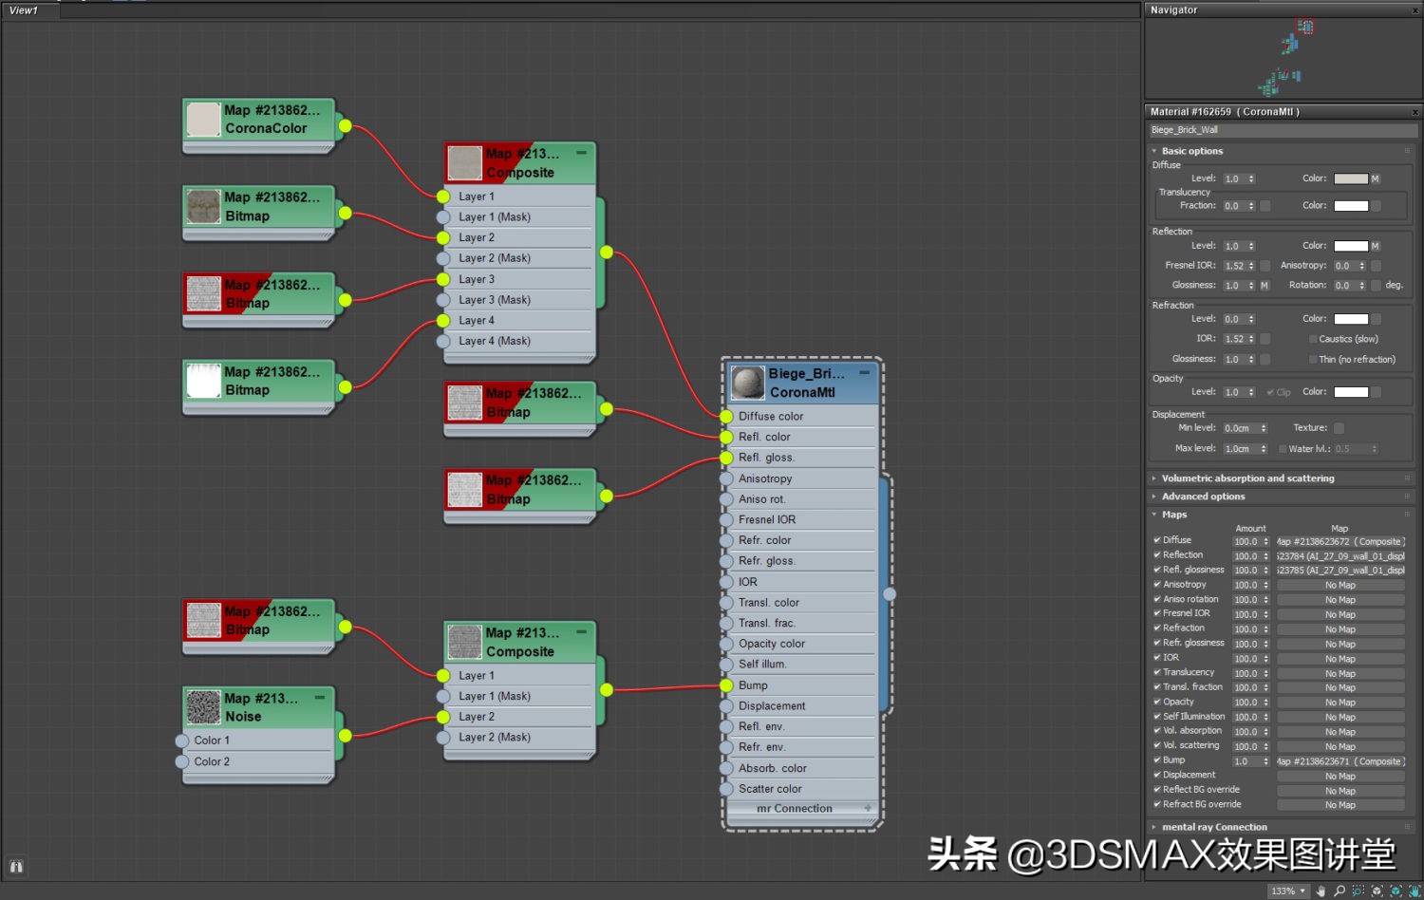This screenshot has height=900, width=1424.
Task: Collapse the Maps rollout header
Action: coord(1174,515)
